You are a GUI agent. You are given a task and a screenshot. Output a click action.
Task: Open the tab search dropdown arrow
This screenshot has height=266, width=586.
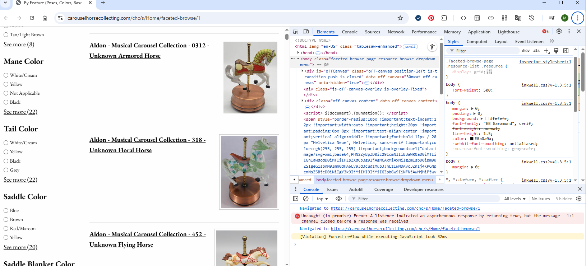[x=5, y=3]
